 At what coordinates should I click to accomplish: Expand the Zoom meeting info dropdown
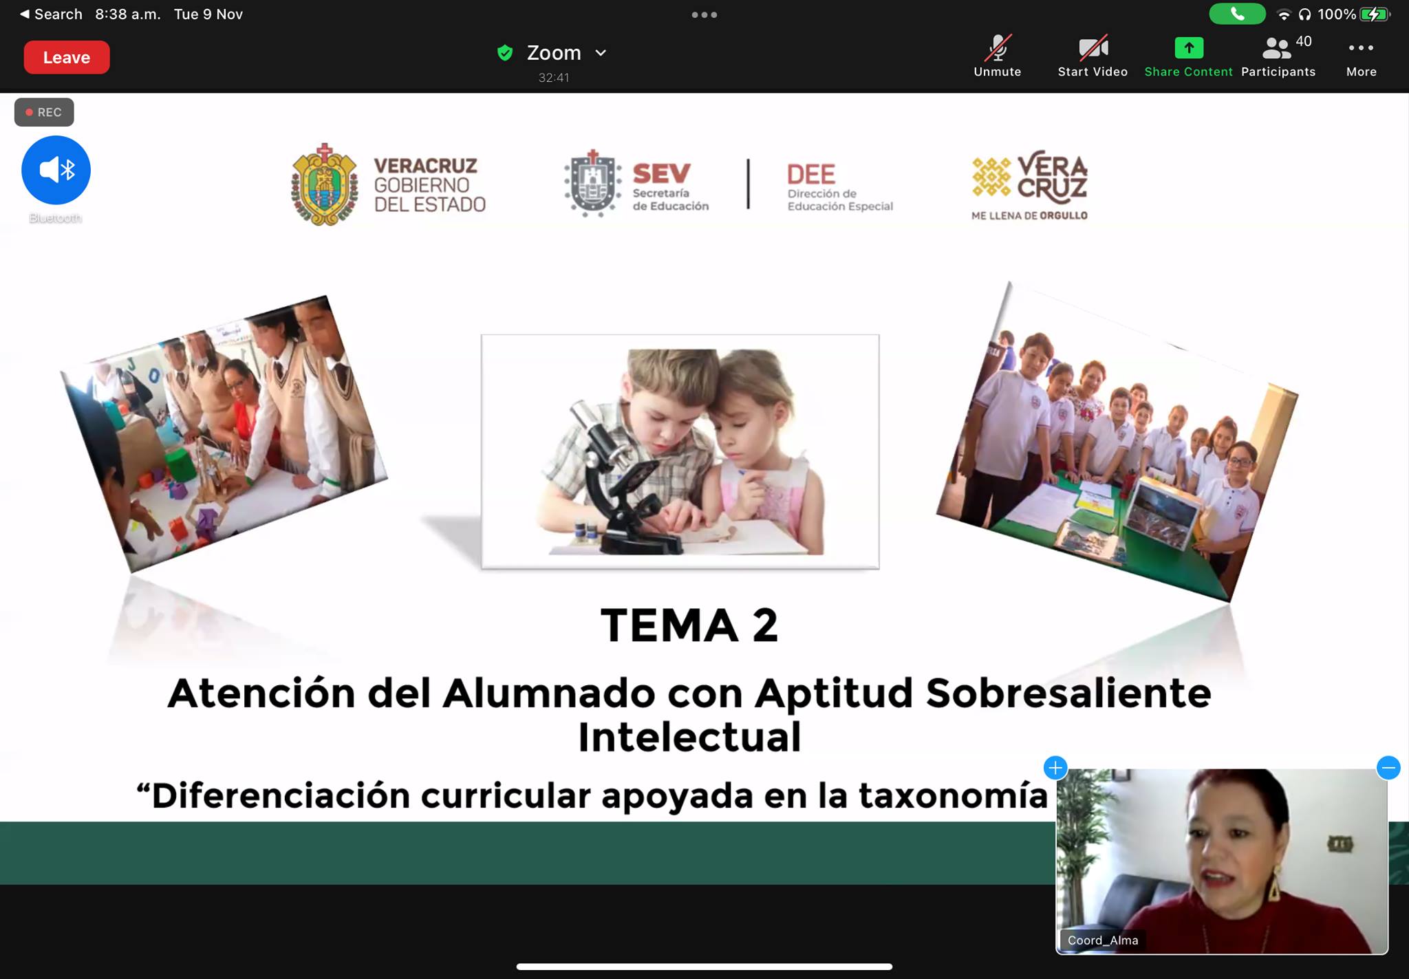(601, 52)
